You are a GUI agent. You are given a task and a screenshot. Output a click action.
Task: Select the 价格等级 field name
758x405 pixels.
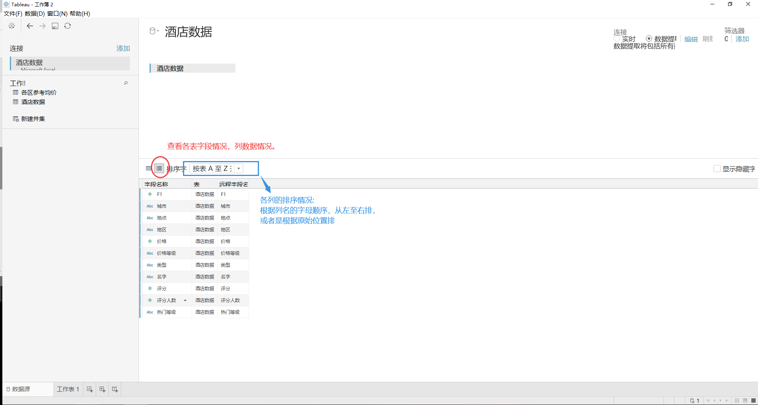pos(166,253)
